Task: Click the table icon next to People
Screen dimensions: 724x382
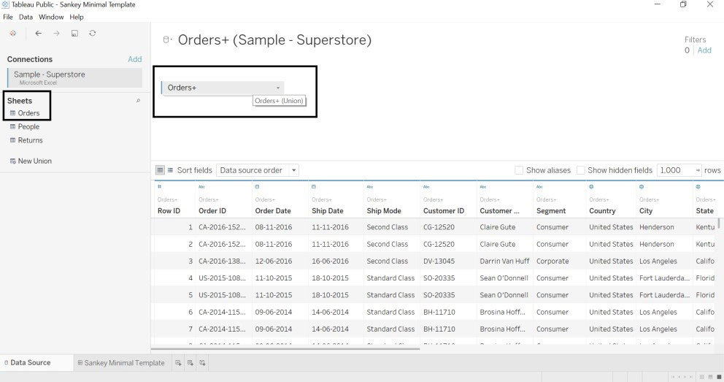Action: (x=12, y=126)
